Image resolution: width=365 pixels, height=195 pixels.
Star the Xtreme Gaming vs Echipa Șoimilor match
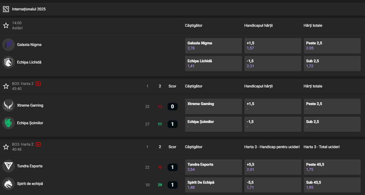(6, 86)
